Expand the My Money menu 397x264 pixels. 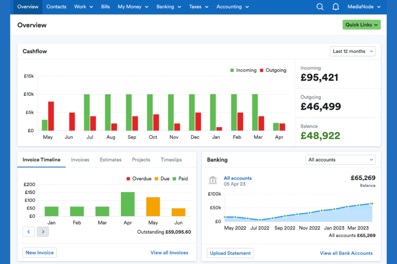133,7
